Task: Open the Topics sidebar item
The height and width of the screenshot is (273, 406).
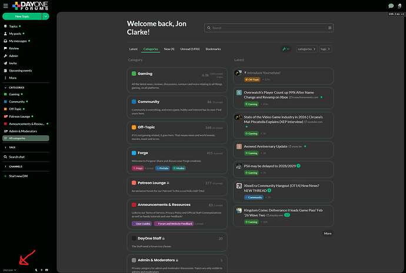Action: tap(13, 26)
